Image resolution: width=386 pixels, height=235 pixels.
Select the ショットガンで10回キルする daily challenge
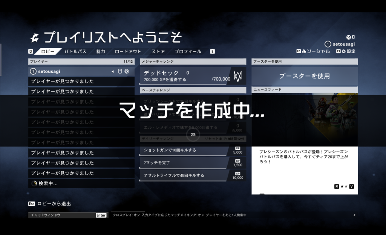click(x=185, y=150)
